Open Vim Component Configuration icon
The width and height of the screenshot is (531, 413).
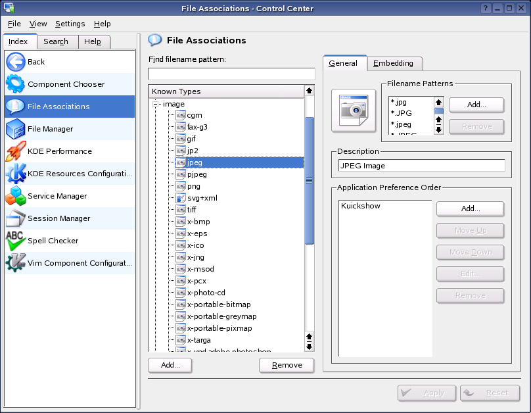coord(16,263)
